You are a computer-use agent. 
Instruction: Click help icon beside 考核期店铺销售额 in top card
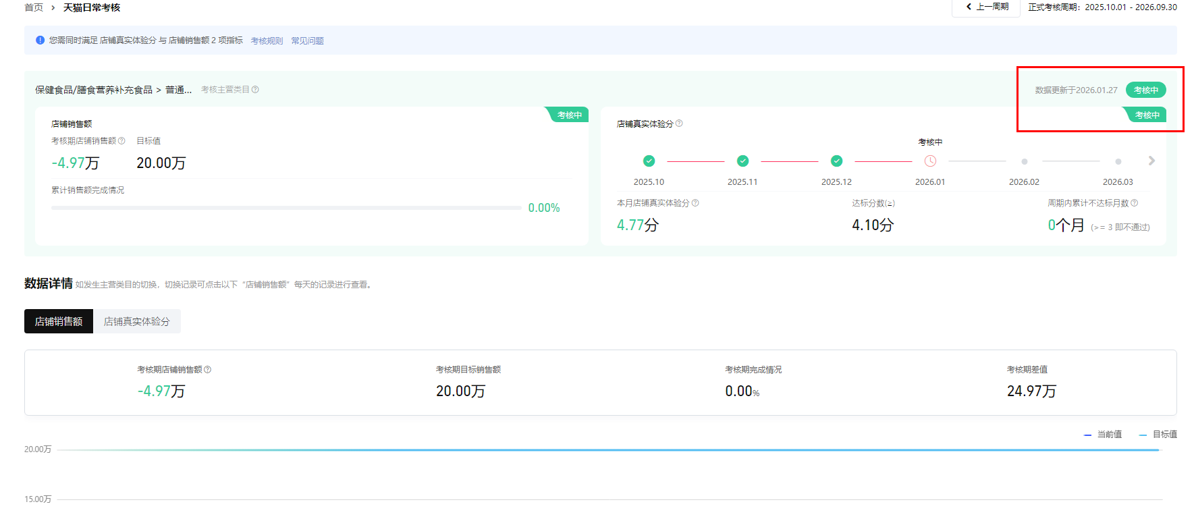(121, 141)
